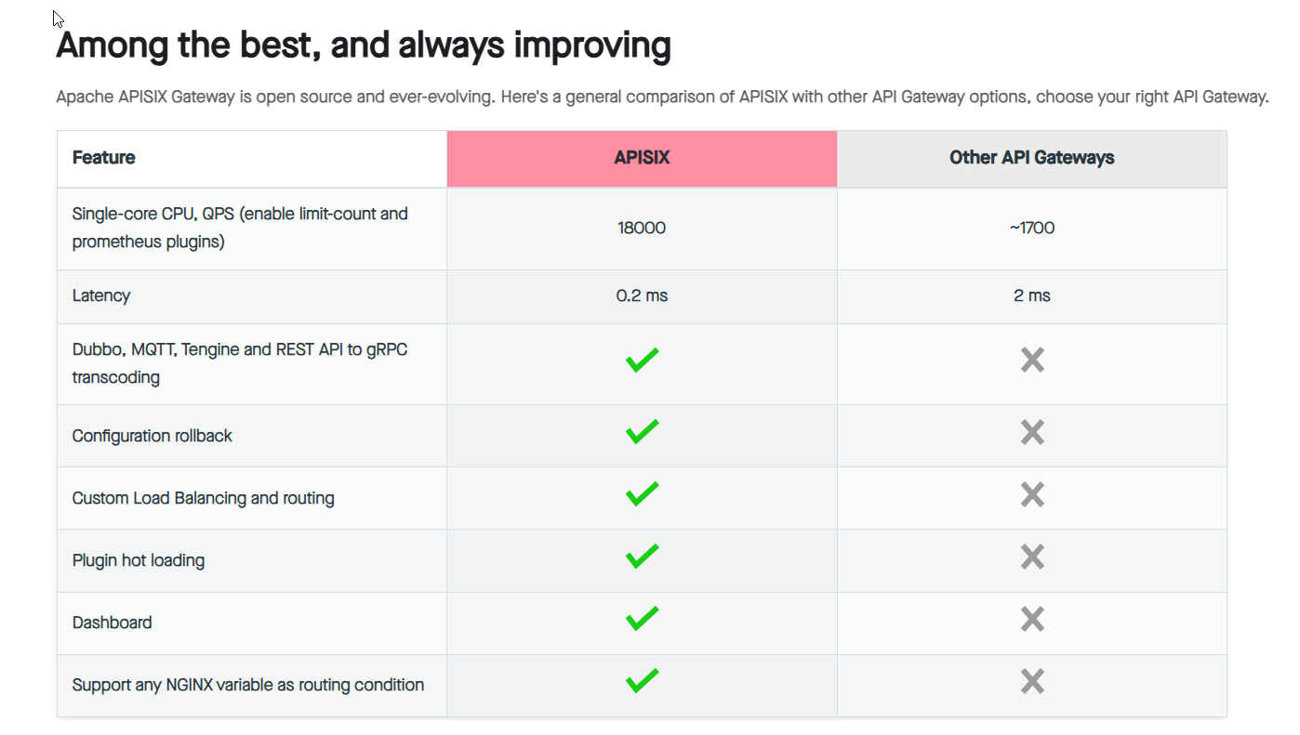This screenshot has height=735, width=1300.
Task: Click the ~1700 QPS value
Action: pyautogui.click(x=1031, y=228)
